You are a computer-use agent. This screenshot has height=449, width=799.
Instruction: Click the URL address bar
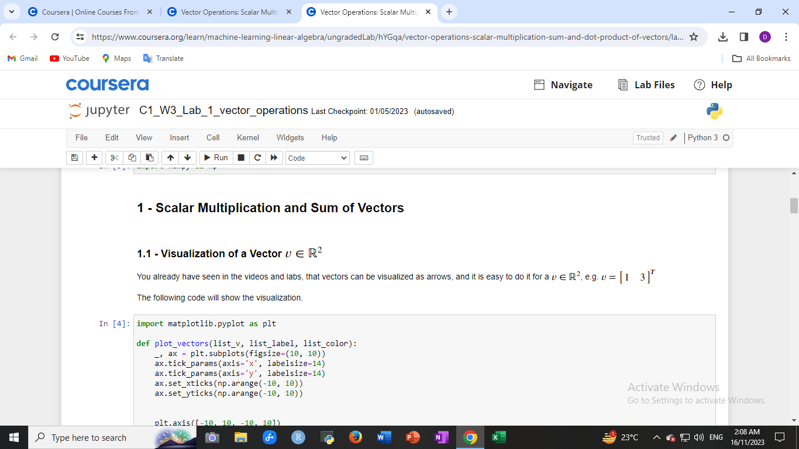point(387,37)
